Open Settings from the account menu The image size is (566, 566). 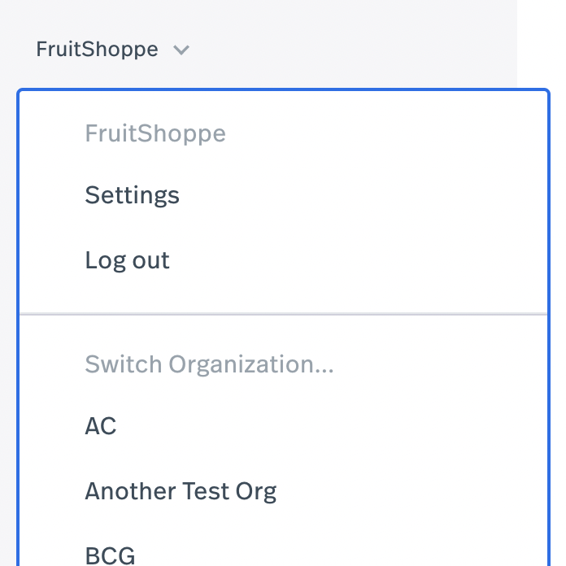[x=132, y=195]
